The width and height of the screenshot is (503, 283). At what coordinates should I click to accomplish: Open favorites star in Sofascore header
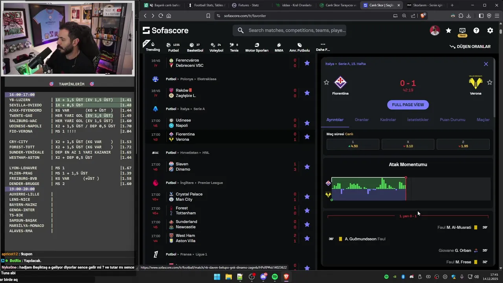(x=448, y=31)
